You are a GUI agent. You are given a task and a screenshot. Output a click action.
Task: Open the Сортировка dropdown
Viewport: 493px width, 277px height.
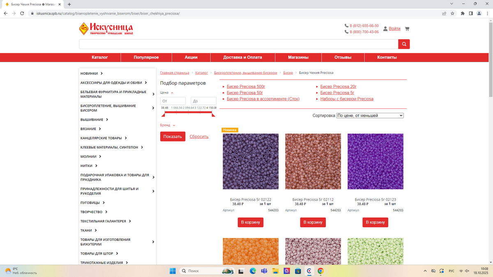(x=370, y=116)
